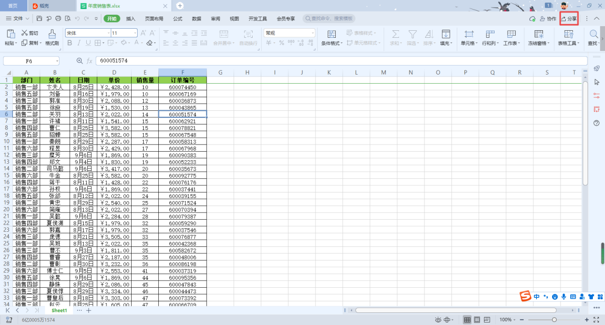This screenshot has height=325, width=605.
Task: Open the 插入 (Insert) ribbon tab
Action: click(x=131, y=19)
